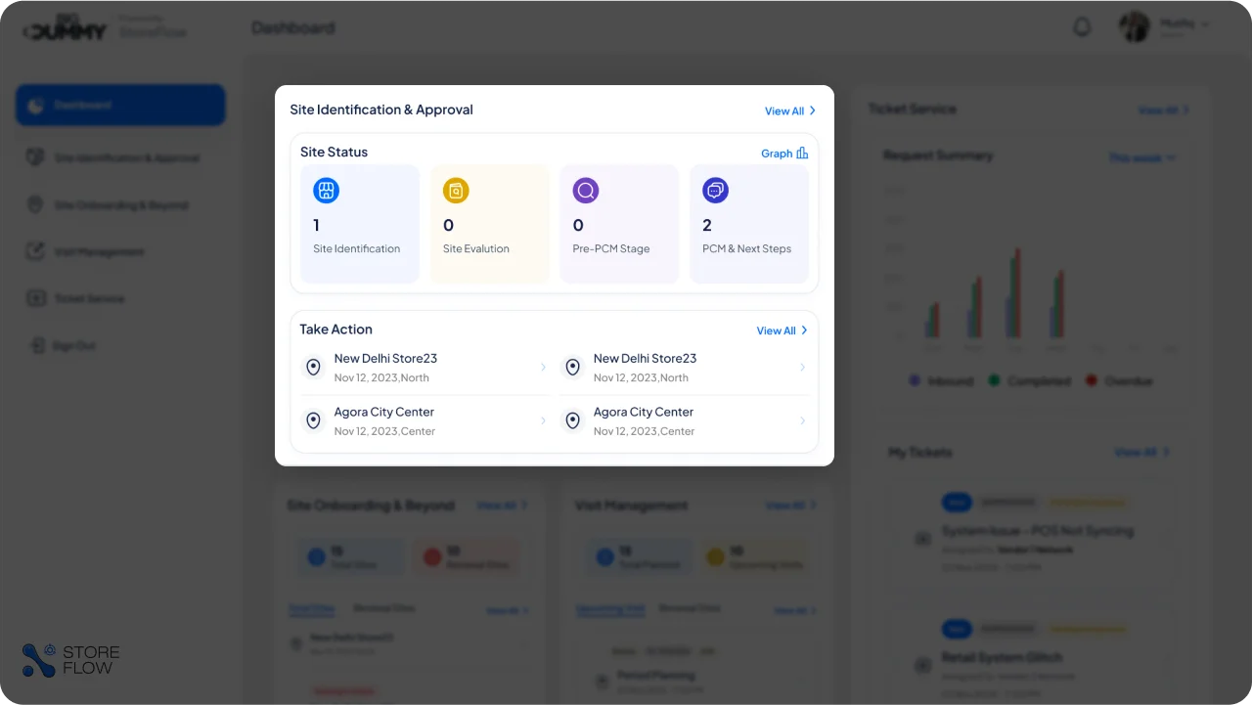Select Sign Out in sidebar
Image resolution: width=1252 pixels, height=705 pixels.
click(x=120, y=345)
